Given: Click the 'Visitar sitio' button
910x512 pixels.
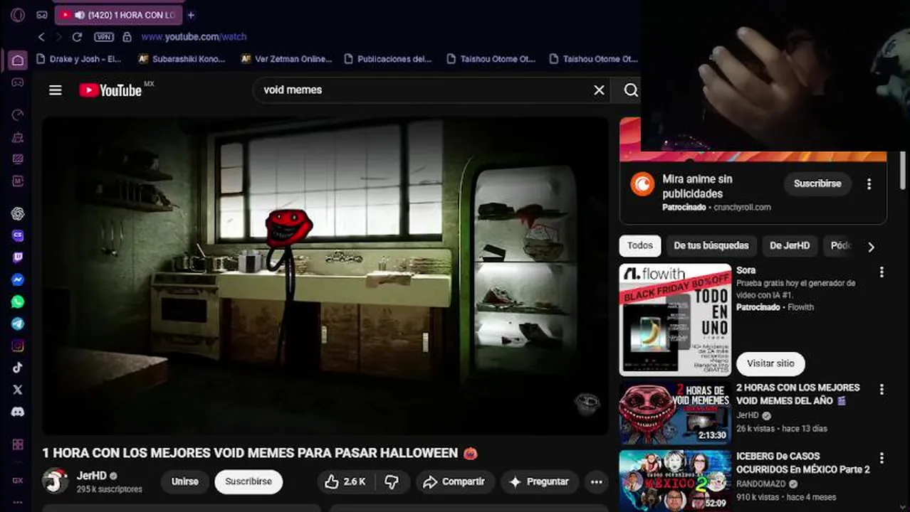Looking at the screenshot, I should [770, 363].
